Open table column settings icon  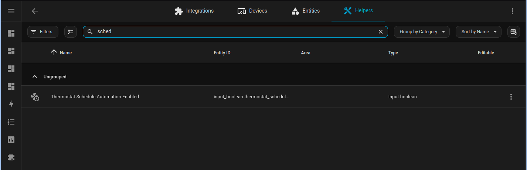click(x=513, y=32)
